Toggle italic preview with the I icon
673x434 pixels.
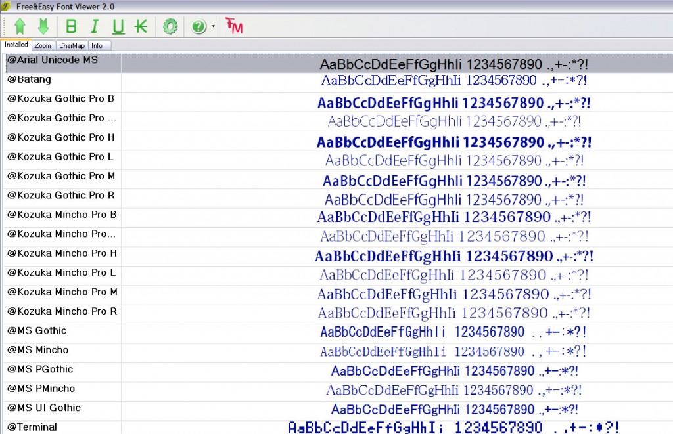[x=95, y=26]
